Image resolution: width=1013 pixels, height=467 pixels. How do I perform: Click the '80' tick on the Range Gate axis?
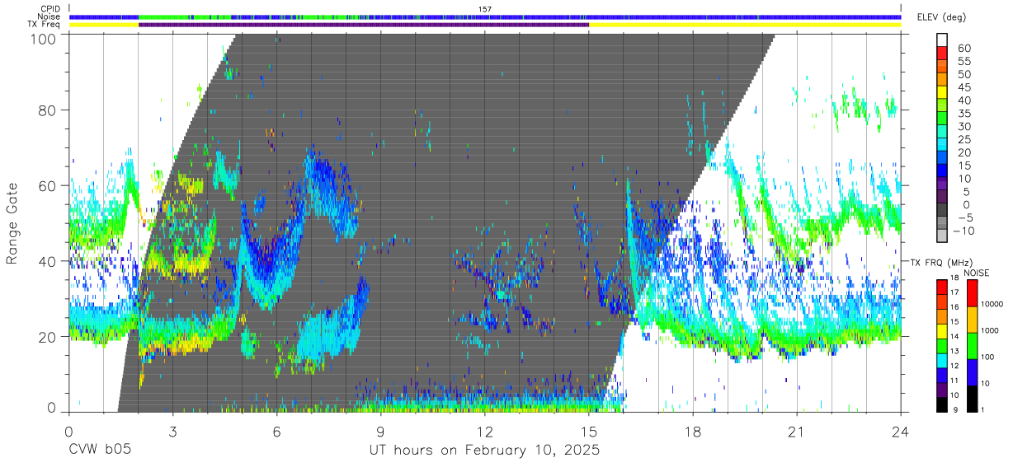pyautogui.click(x=49, y=110)
